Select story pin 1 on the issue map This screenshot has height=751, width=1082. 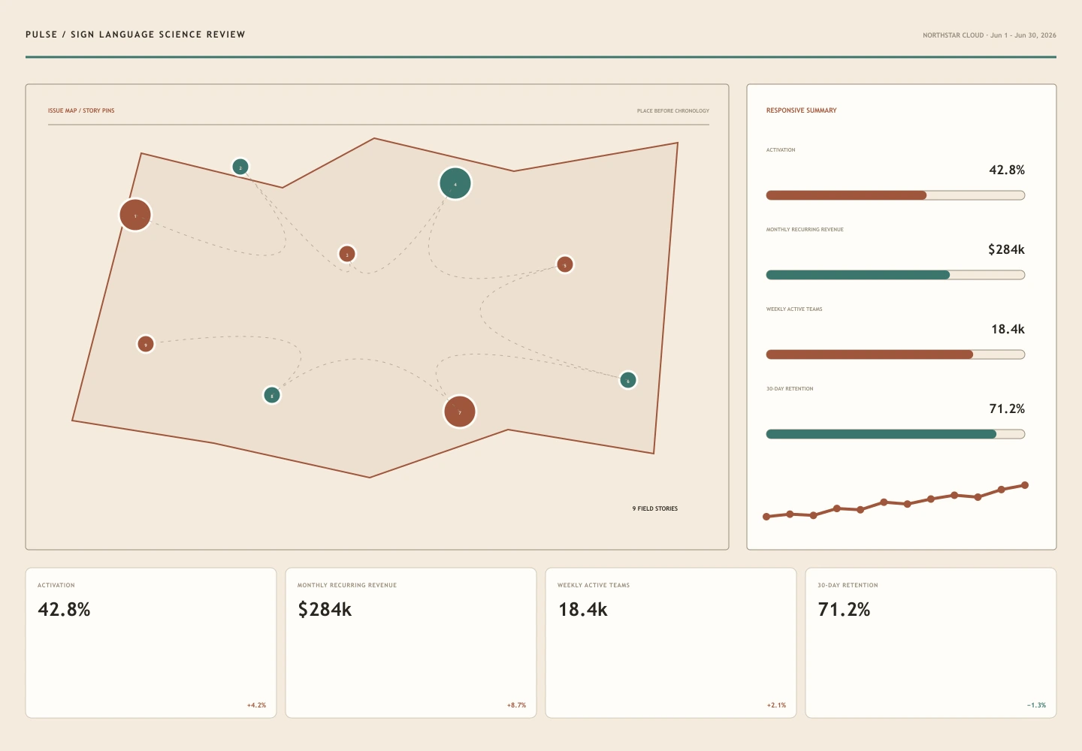click(135, 215)
